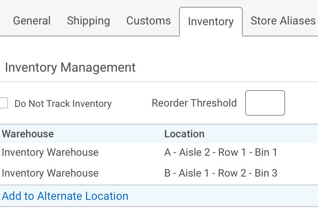Click location A - Aisle 2 - Row 1 - Bin 1
Screen dimensions: 318x209
click(221, 153)
